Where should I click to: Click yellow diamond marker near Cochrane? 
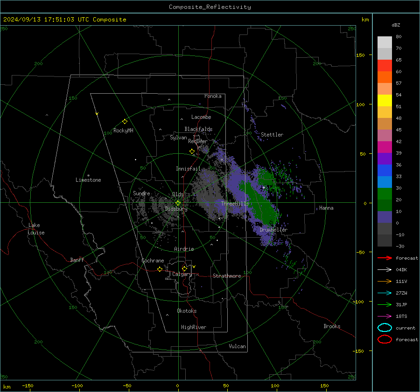click(x=160, y=269)
